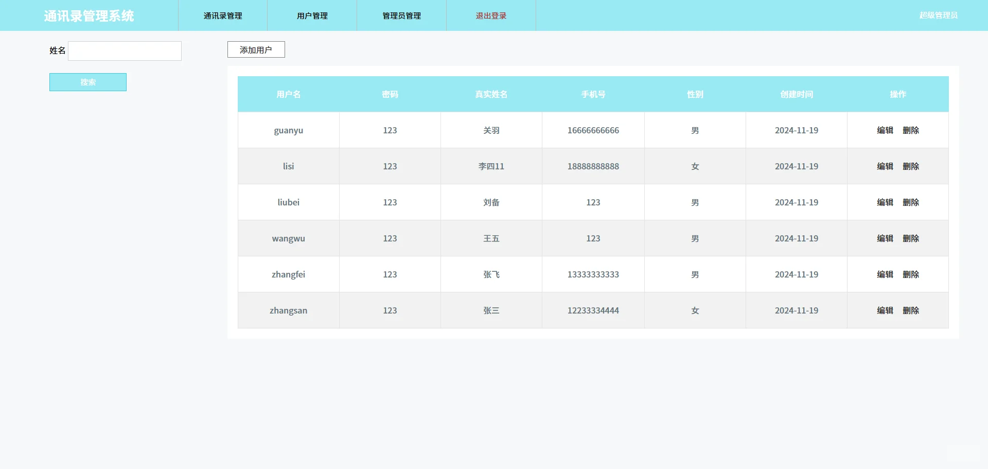Delete user wangwu
The height and width of the screenshot is (469, 988).
911,238
